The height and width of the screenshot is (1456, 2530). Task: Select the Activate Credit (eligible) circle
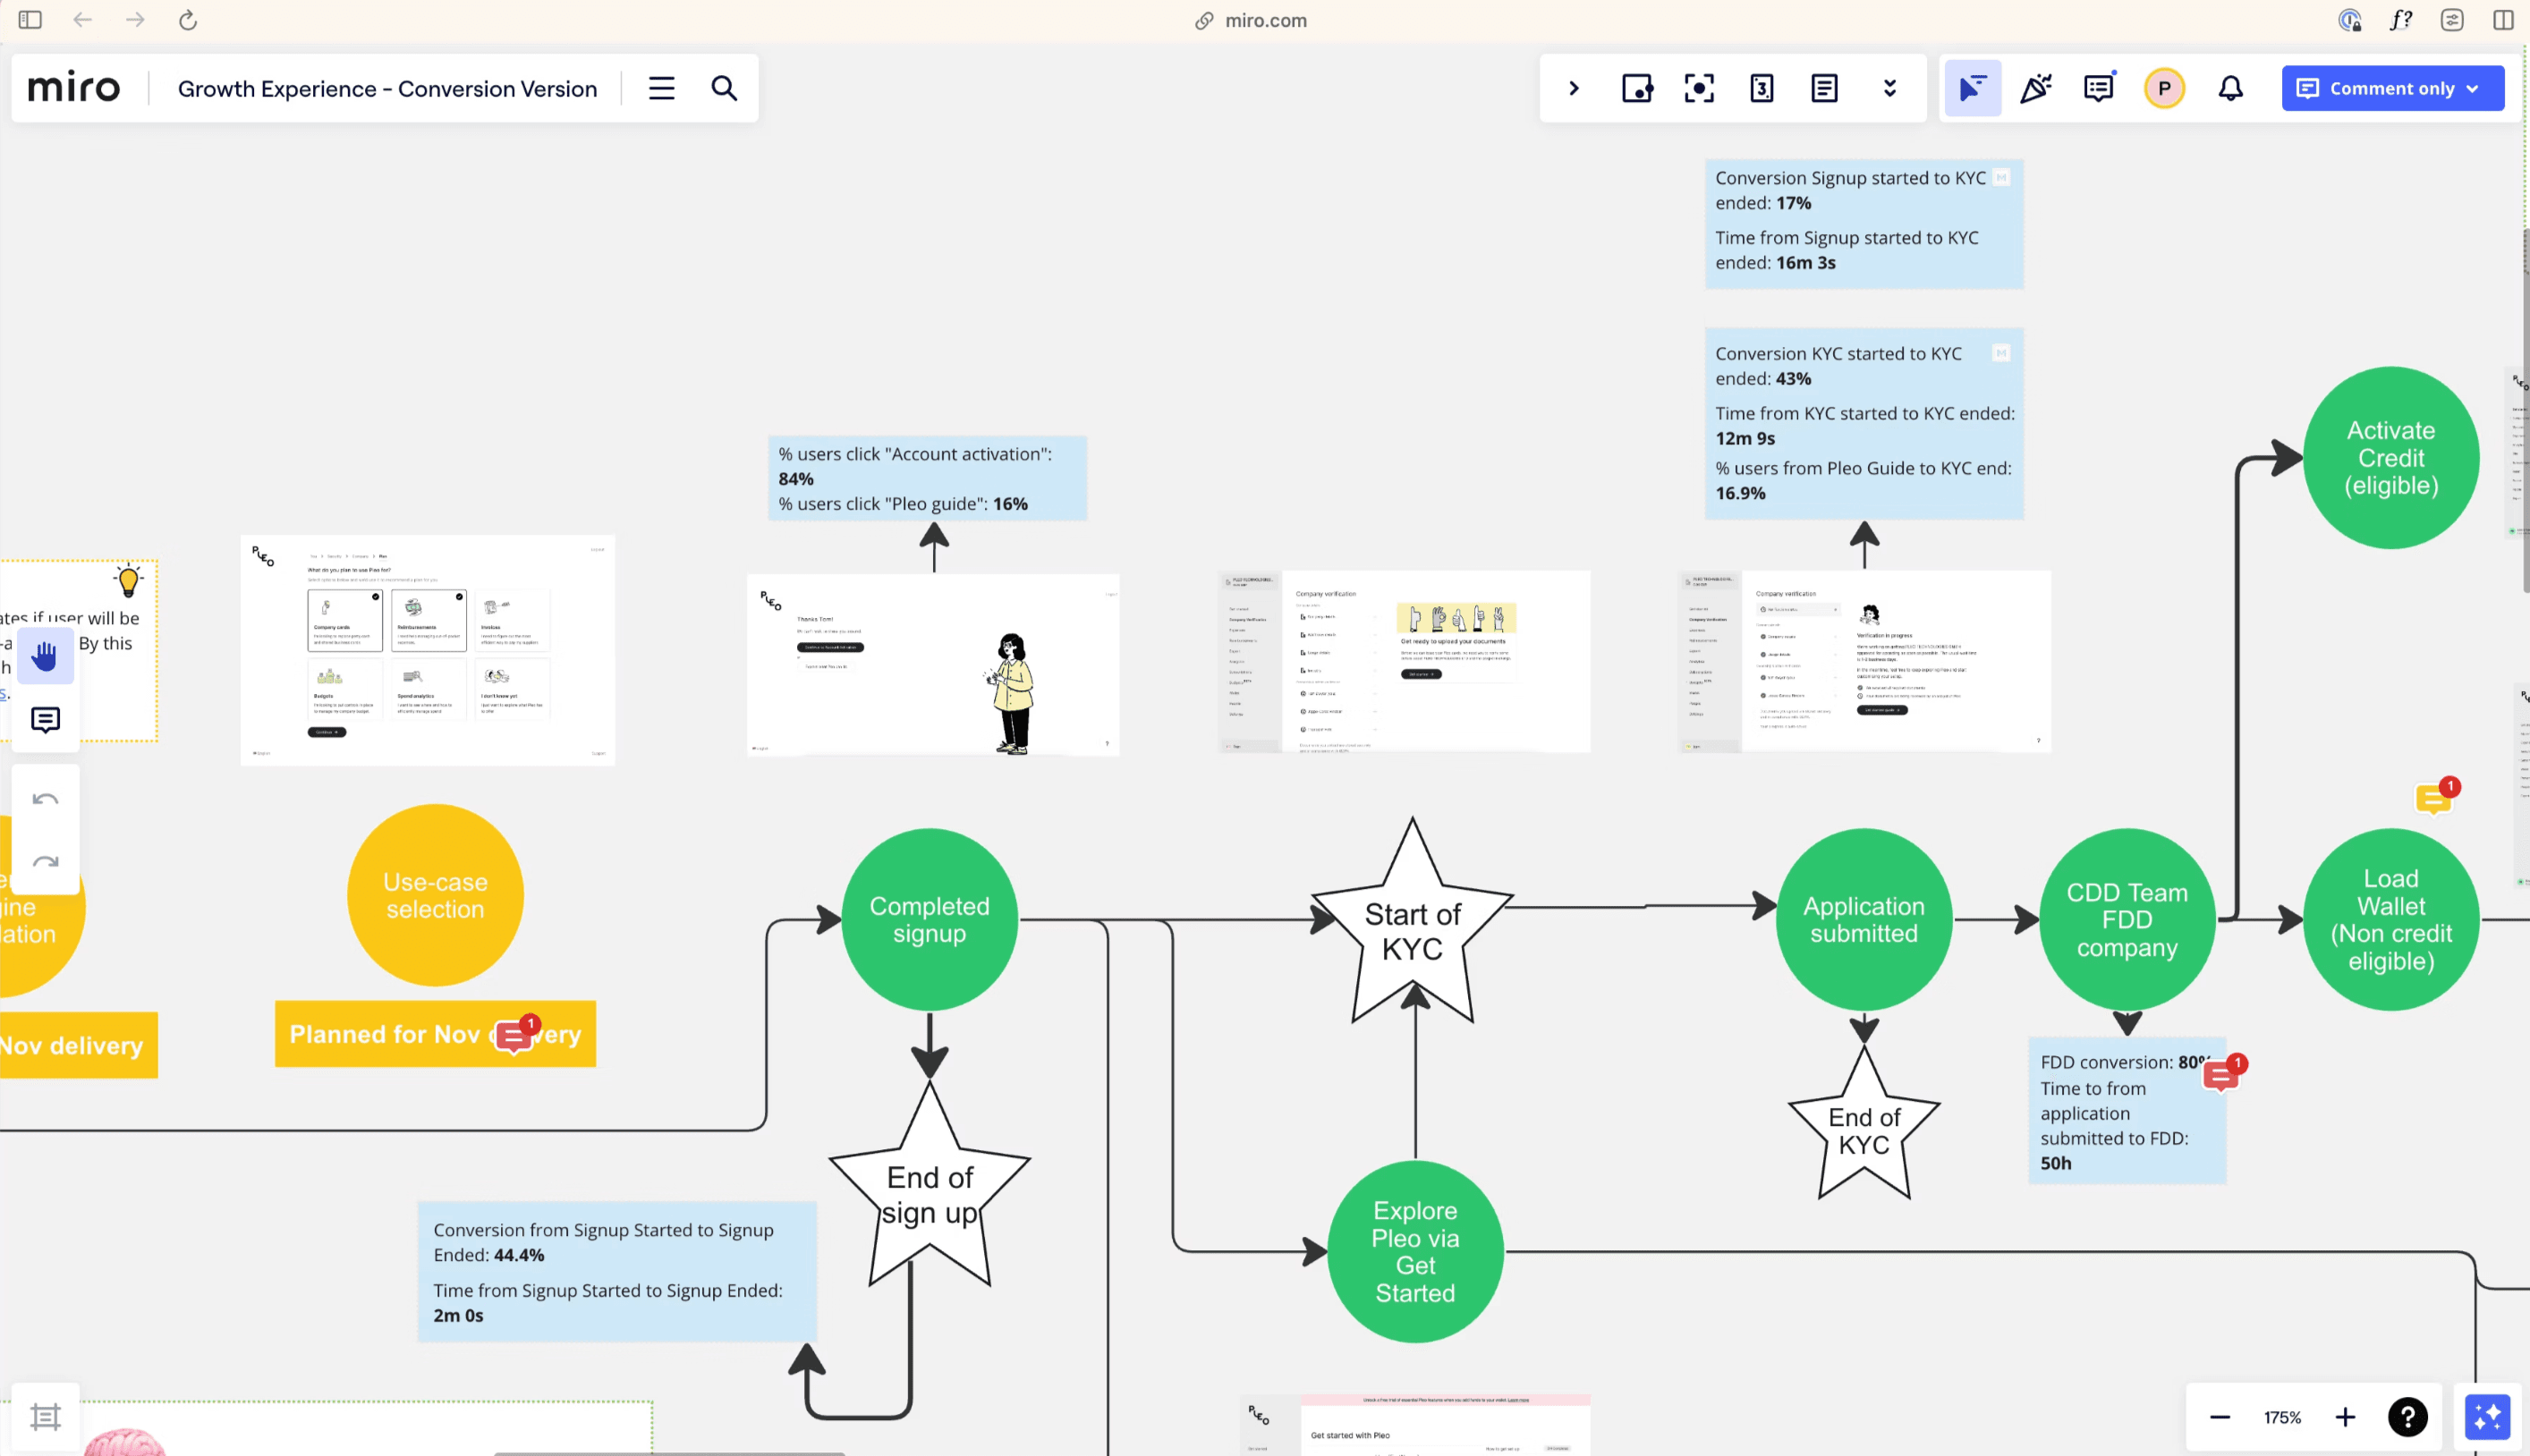coord(2391,457)
